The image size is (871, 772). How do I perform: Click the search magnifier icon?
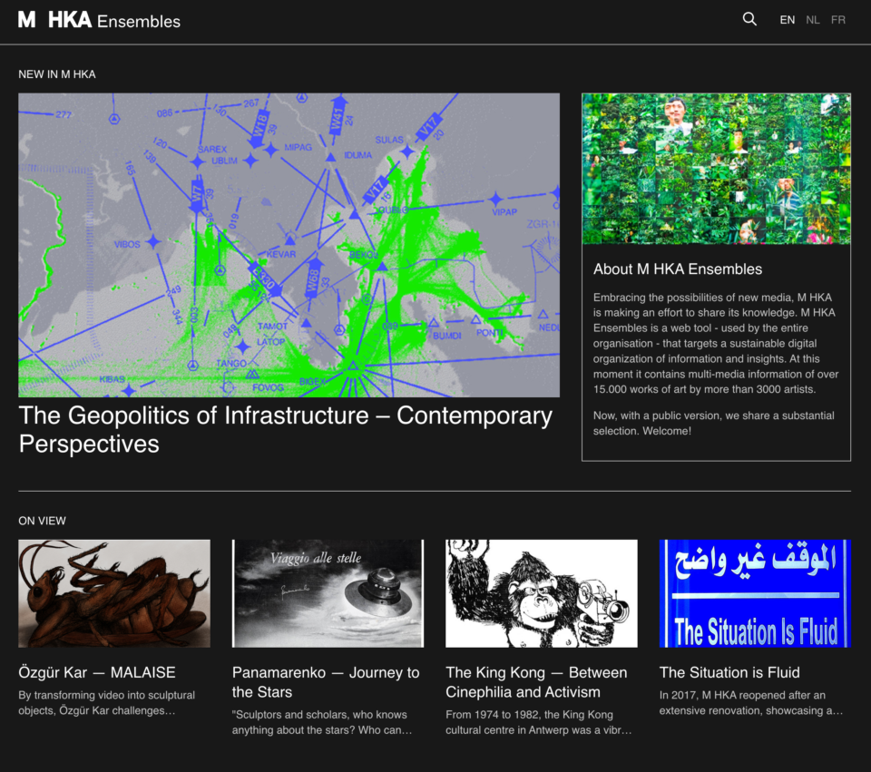[x=749, y=19]
